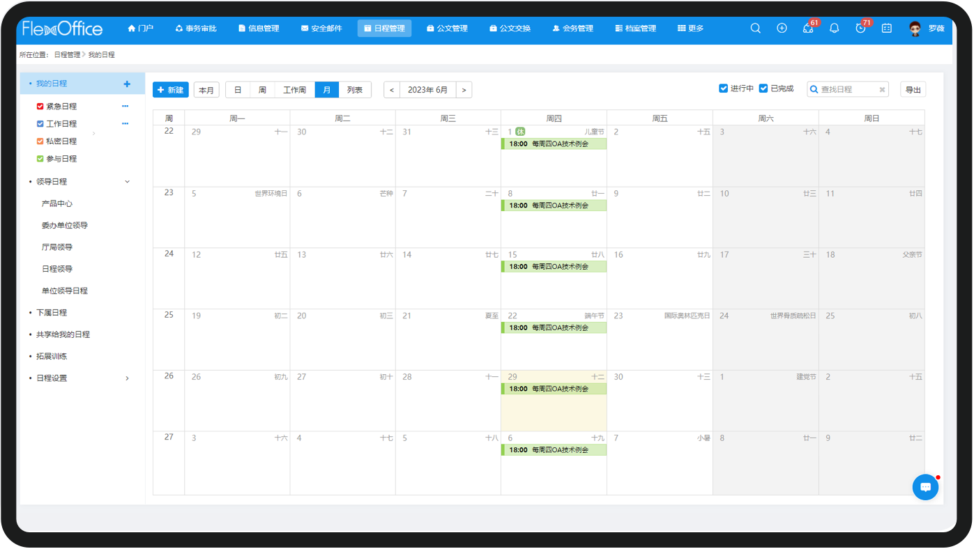Toggle the 已完成 checkbox
The image size is (974, 549).
pos(763,88)
